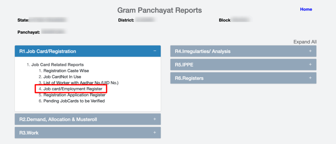View Pending JobCards to be Verified

point(74,101)
